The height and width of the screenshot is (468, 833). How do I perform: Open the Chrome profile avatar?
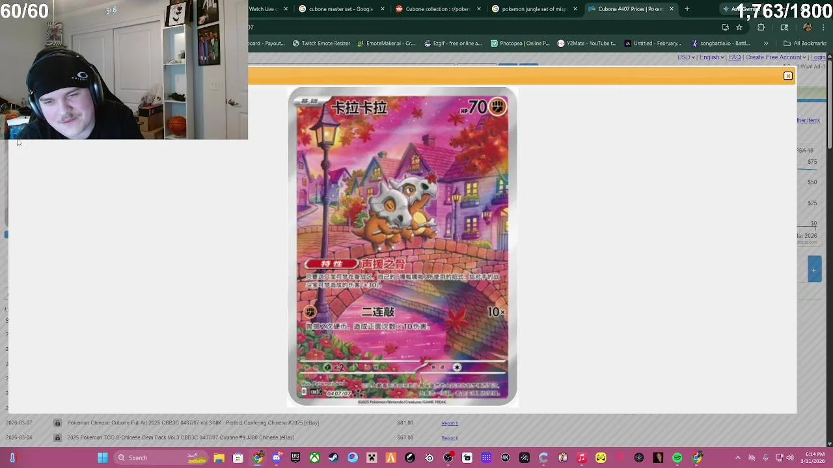click(x=808, y=27)
